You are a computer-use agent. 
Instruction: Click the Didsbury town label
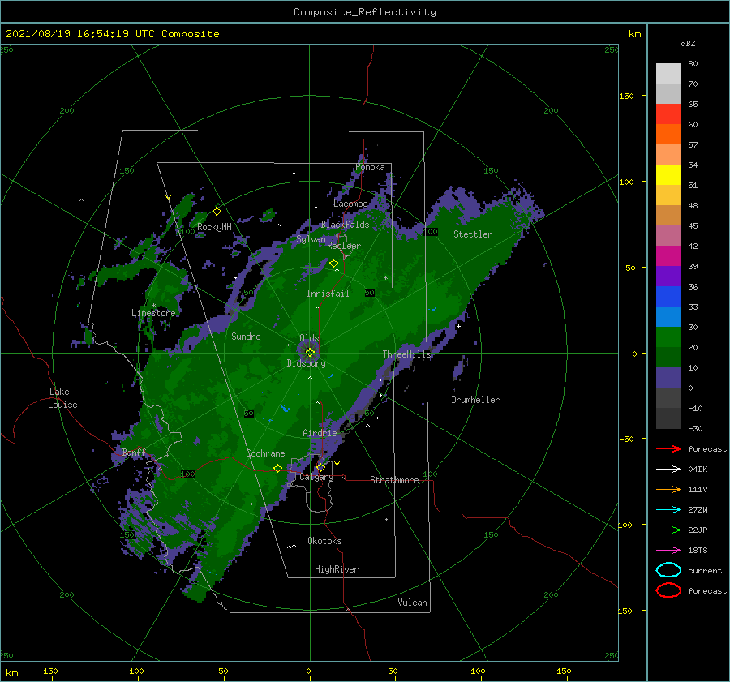(x=306, y=363)
